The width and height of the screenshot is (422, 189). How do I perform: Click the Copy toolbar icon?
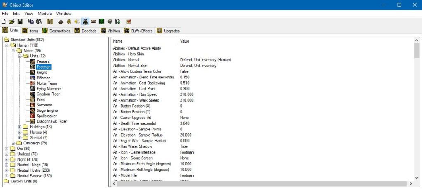(31, 21)
